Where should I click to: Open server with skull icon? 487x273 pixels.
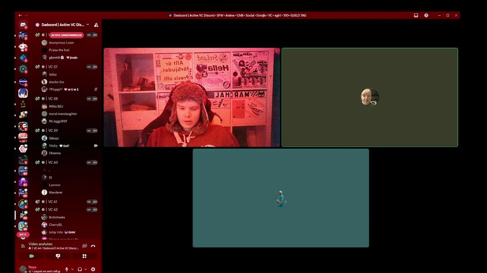click(x=23, y=126)
